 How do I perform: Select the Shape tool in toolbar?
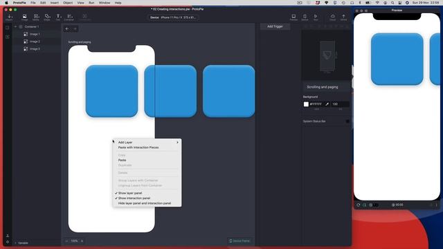tap(47, 17)
